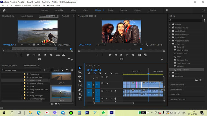Select the Type tool

click(x=80, y=98)
